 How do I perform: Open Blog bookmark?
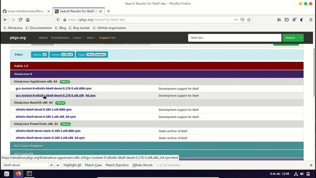click(60, 28)
